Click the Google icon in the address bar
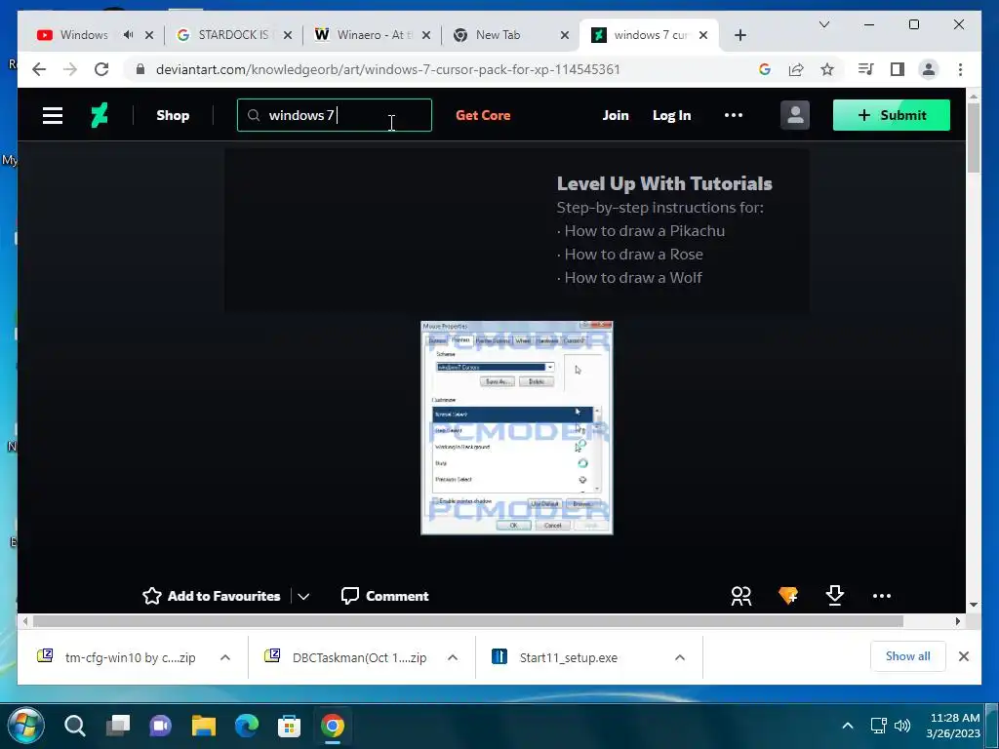Image resolution: width=999 pixels, height=749 pixels. tap(765, 69)
